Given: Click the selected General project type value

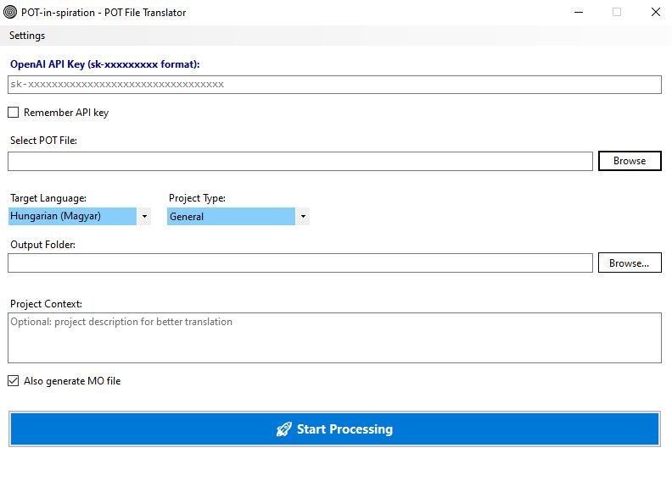Looking at the screenshot, I should point(231,217).
